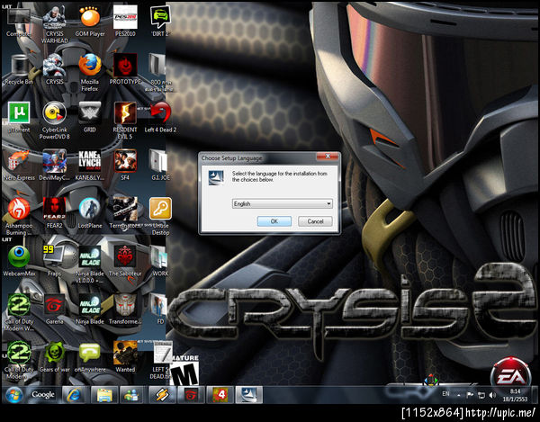Open the Gears of War shortcut
Screen dimensions: 540x422
[54, 356]
